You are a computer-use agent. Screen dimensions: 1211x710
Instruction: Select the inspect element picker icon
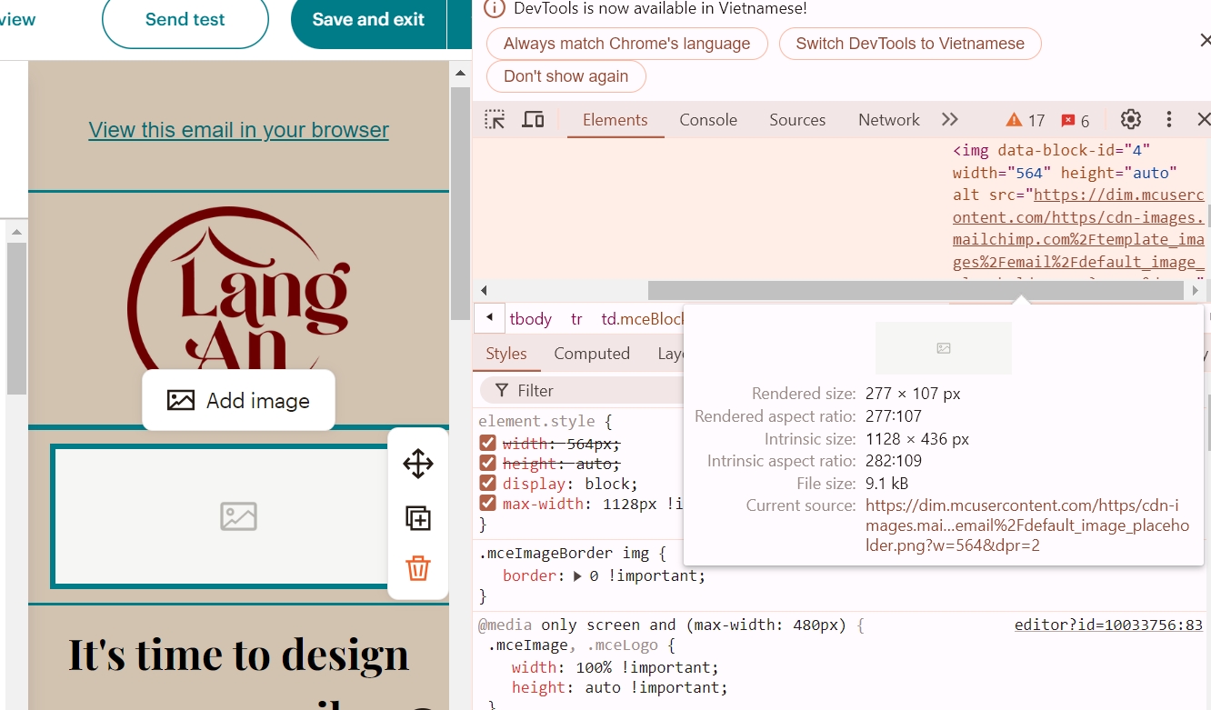point(495,120)
